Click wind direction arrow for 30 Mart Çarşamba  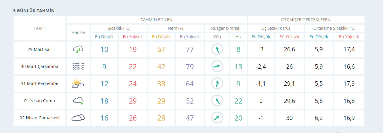(217, 66)
